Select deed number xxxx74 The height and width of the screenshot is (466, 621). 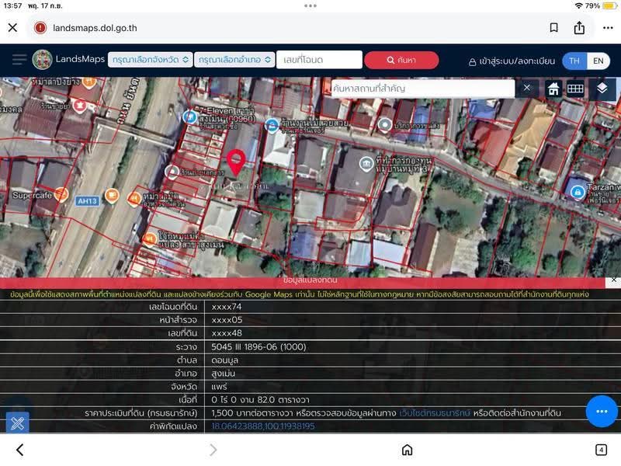[227, 307]
